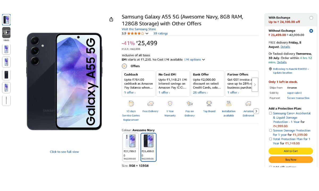Expand the EMI options dropdown
319x191 pixels.
tap(195, 60)
